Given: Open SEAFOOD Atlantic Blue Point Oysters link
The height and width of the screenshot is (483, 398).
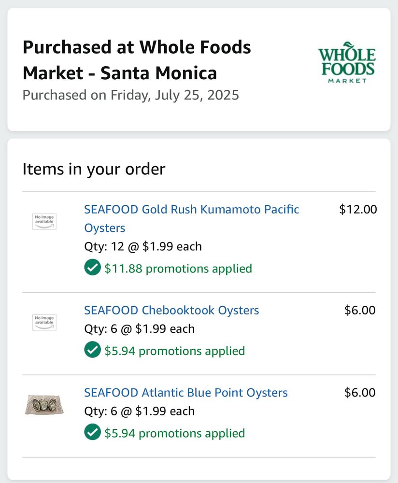Looking at the screenshot, I should (186, 393).
